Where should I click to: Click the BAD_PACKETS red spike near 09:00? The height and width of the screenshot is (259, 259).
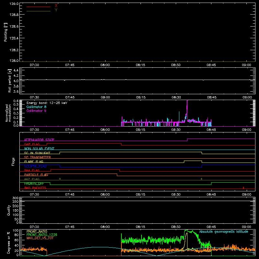pos(243,188)
